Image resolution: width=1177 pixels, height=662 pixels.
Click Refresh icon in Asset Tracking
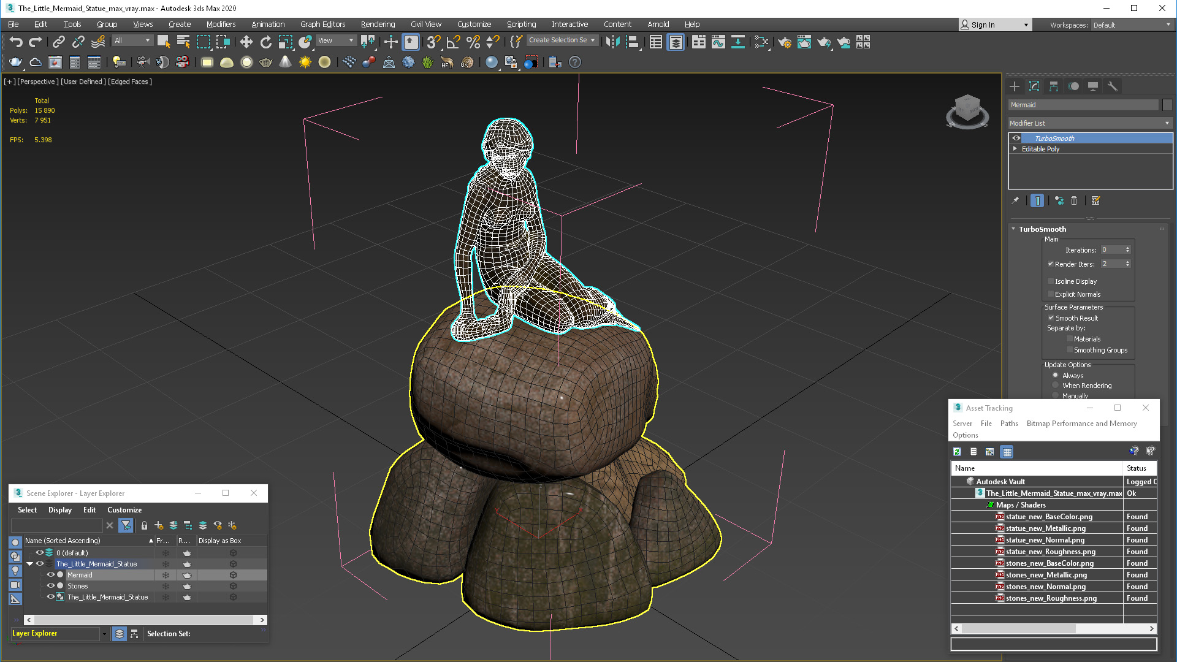(x=957, y=452)
